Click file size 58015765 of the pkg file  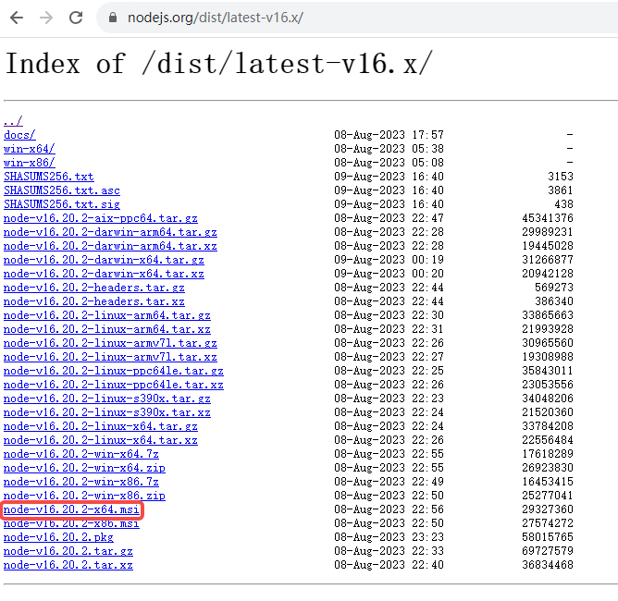[548, 537]
